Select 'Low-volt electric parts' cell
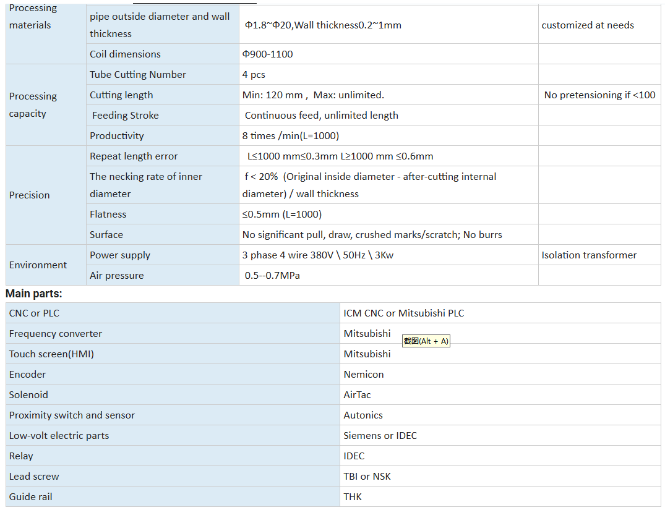 [x=173, y=435]
